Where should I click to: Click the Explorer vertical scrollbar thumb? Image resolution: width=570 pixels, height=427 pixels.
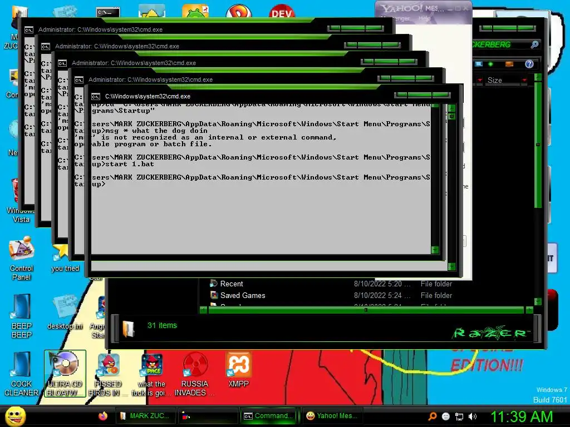click(x=538, y=145)
